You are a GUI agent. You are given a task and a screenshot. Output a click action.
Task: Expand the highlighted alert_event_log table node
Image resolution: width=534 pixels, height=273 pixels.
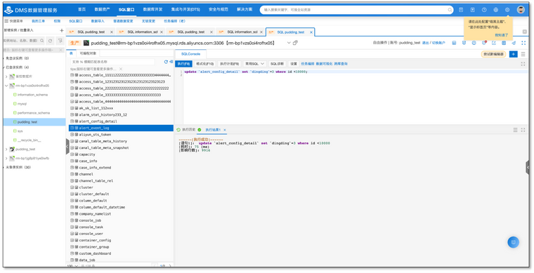click(x=72, y=128)
